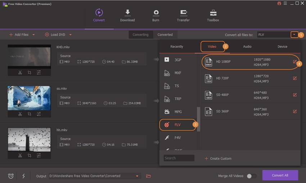This screenshot has height=183, width=306.
Task: Open the hamburger menu in title bar
Action: tap(285, 3)
